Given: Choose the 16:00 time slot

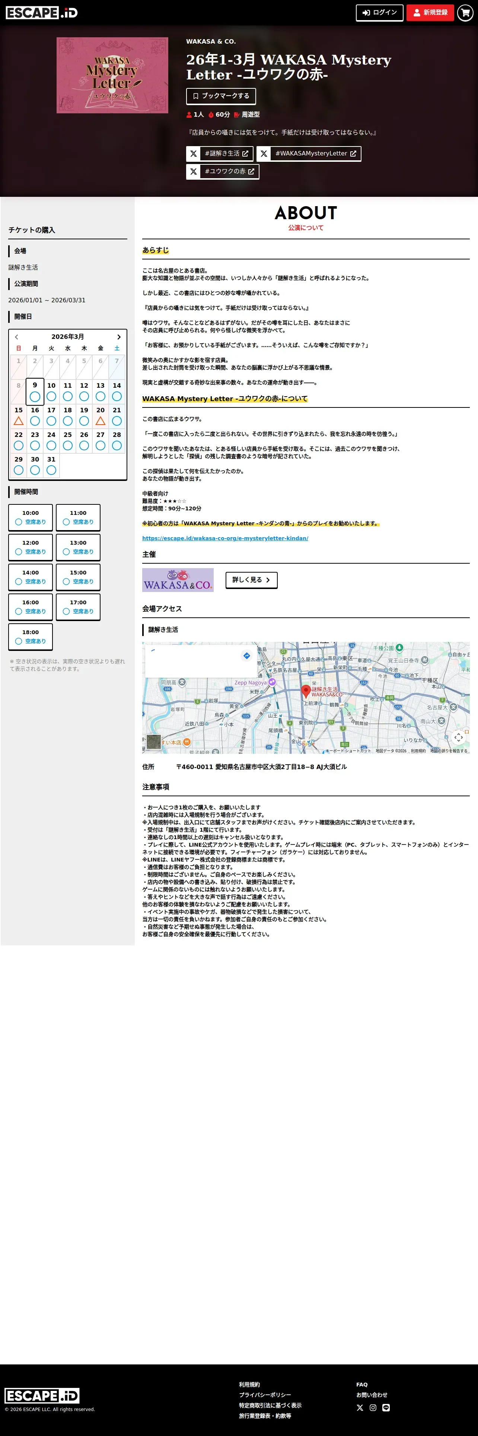Looking at the screenshot, I should [x=31, y=607].
